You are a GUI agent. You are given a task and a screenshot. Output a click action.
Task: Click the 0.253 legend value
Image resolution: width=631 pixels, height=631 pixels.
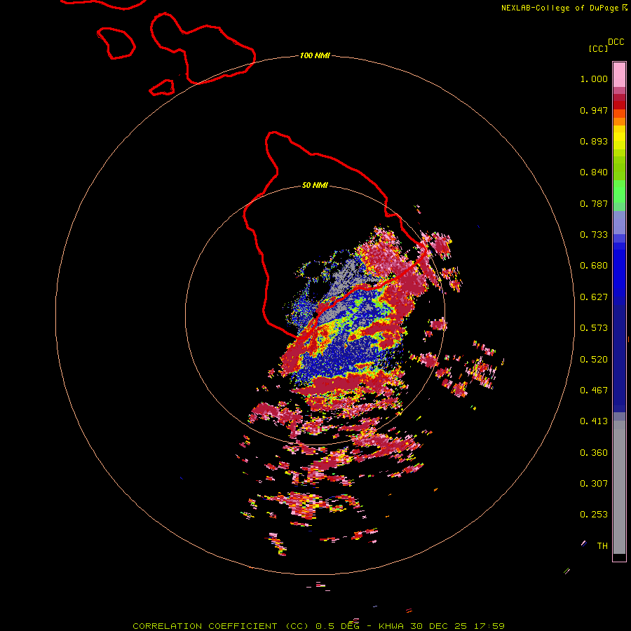pos(594,515)
